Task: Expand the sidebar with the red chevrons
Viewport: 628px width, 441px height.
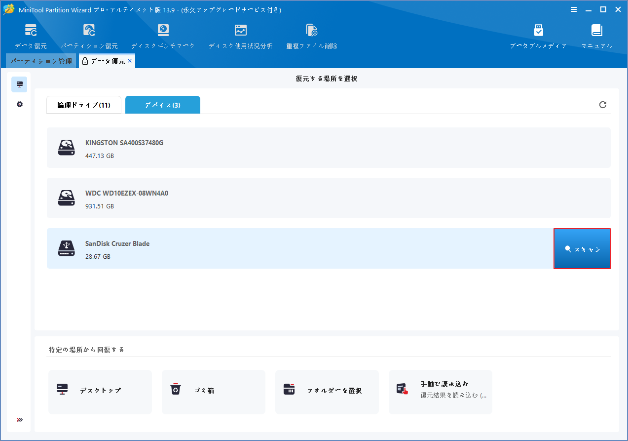Action: click(20, 420)
